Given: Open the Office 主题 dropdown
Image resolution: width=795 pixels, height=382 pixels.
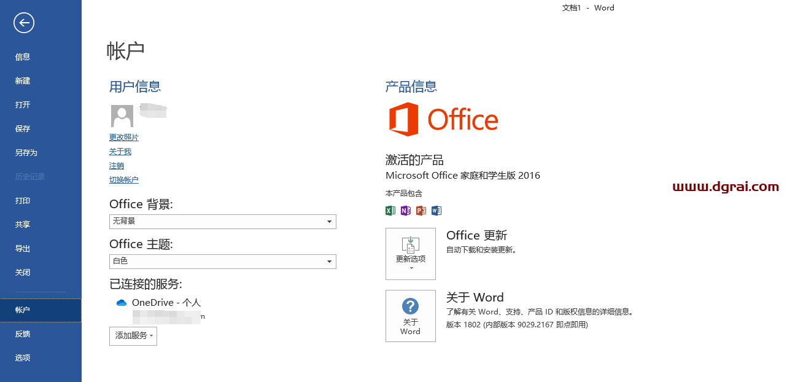Looking at the screenshot, I should (x=222, y=261).
